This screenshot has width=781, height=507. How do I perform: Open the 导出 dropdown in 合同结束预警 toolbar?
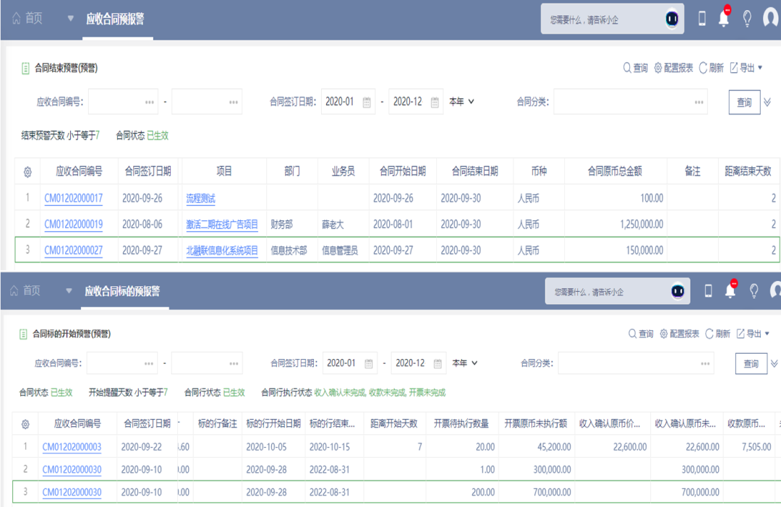pos(746,68)
